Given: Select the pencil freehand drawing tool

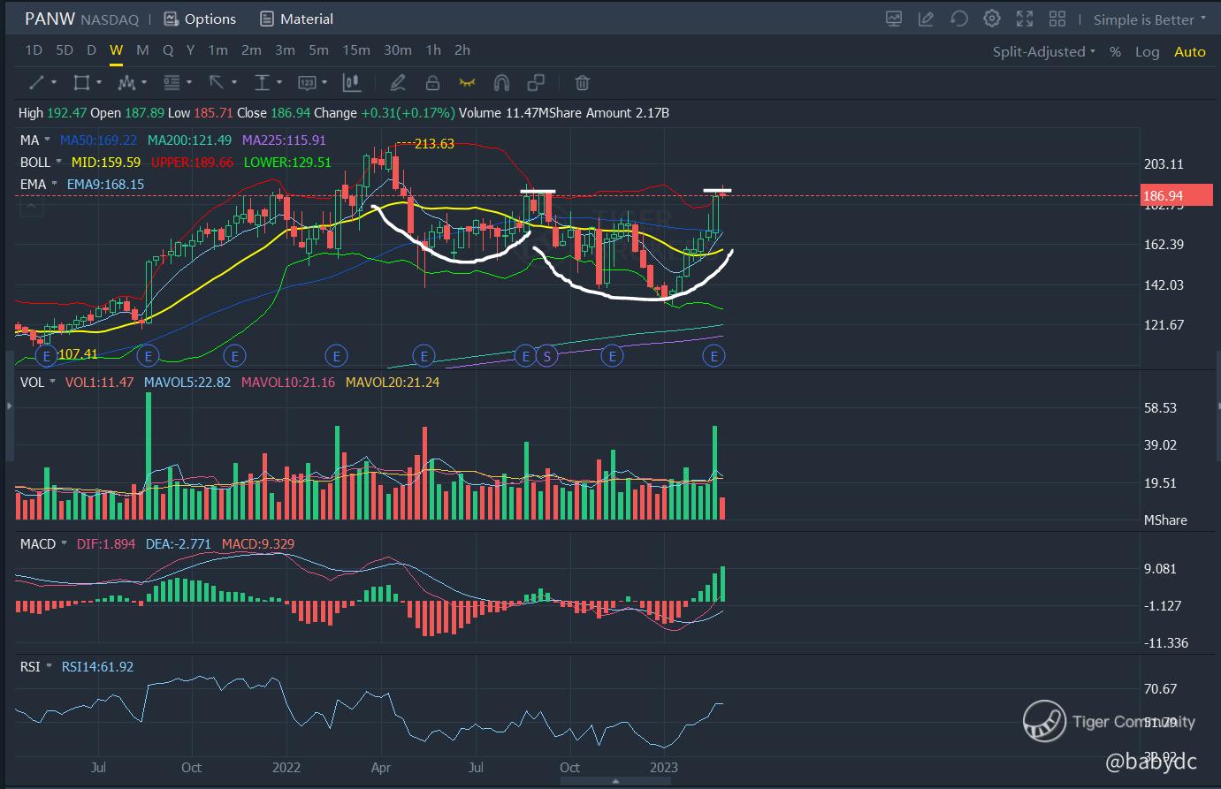Looking at the screenshot, I should [398, 83].
